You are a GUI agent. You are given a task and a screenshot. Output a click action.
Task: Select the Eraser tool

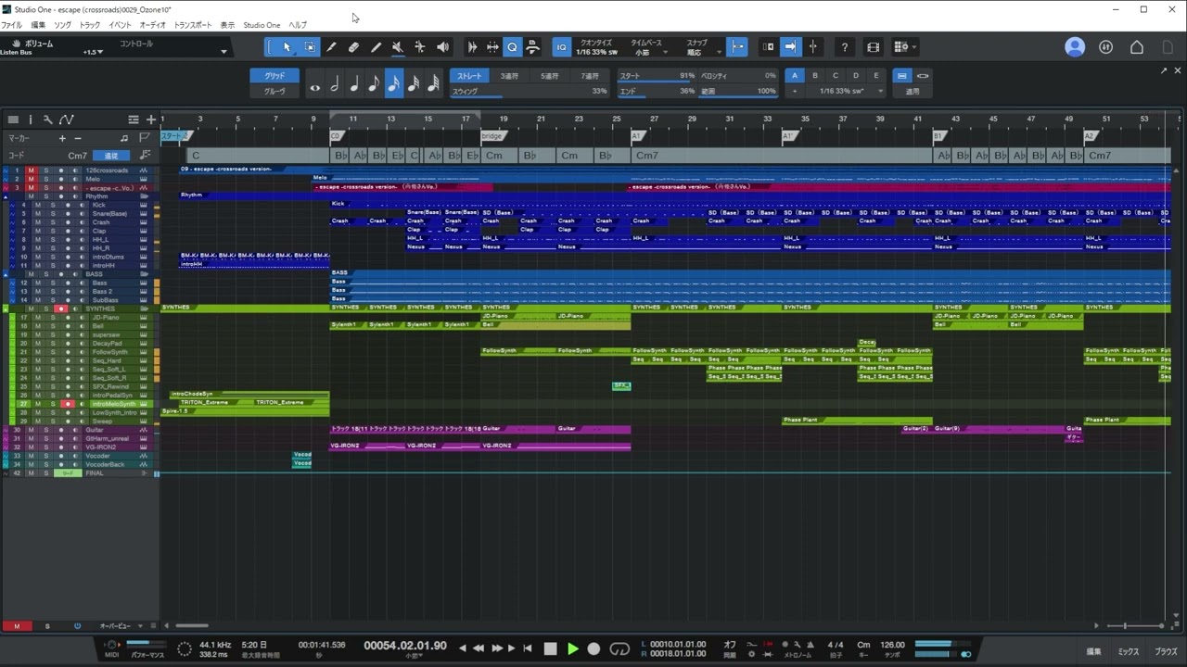[x=354, y=47]
